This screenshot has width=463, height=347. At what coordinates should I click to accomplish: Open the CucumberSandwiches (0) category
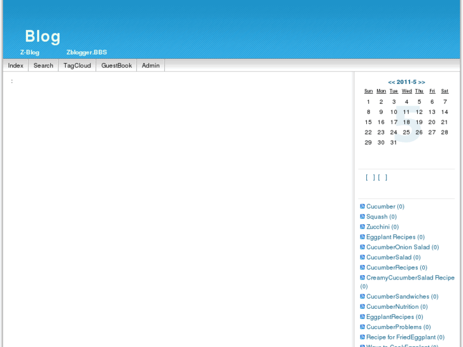(x=402, y=297)
